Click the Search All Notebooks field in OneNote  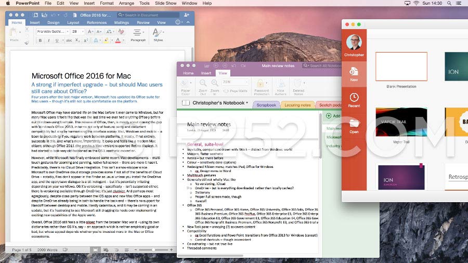(x=322, y=65)
